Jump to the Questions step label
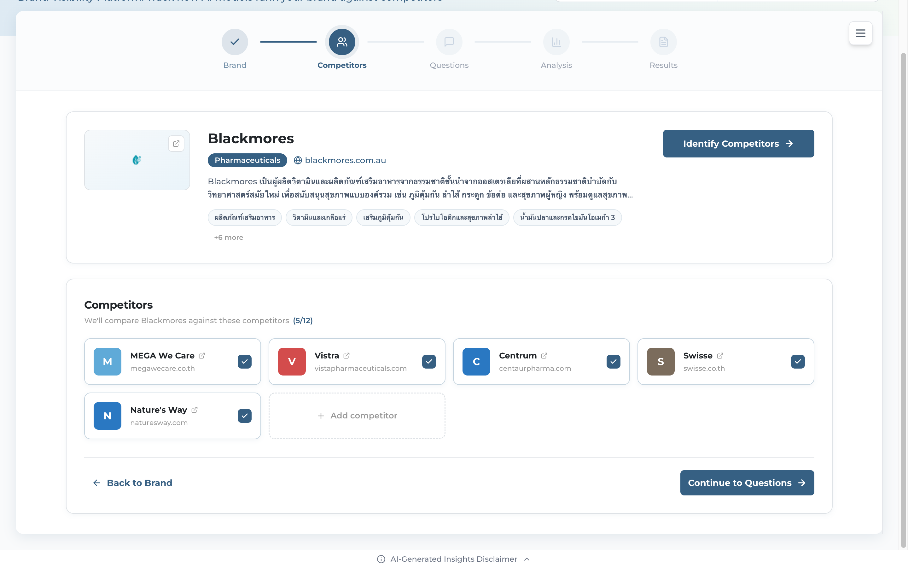 (x=449, y=65)
